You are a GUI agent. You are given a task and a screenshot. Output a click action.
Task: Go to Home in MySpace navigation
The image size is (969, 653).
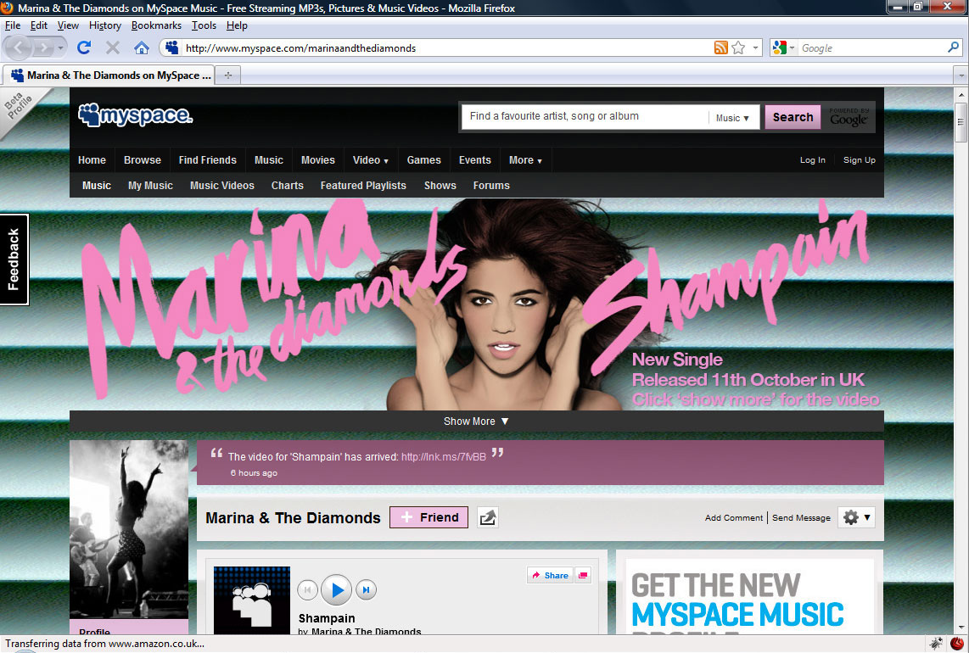pos(92,160)
